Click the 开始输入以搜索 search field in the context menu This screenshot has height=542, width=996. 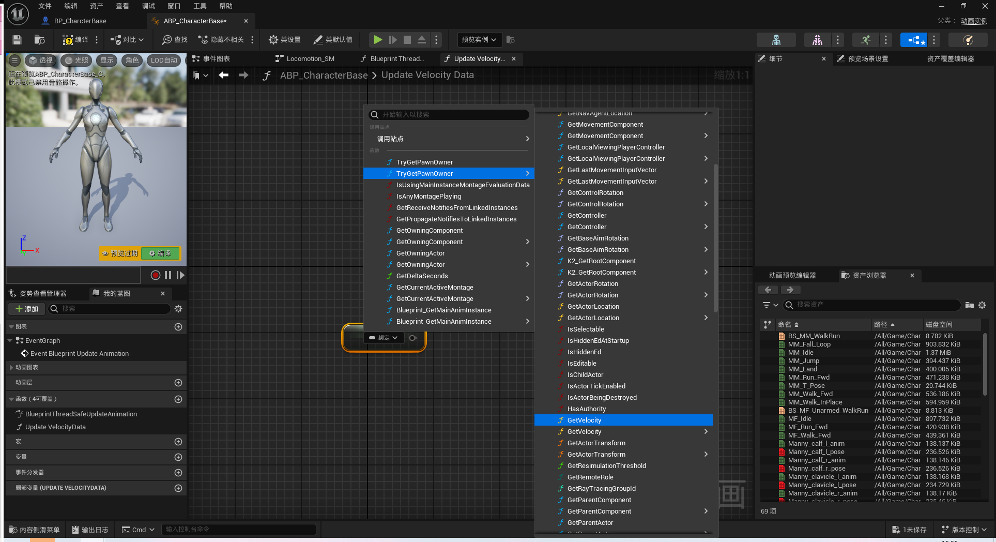click(449, 115)
